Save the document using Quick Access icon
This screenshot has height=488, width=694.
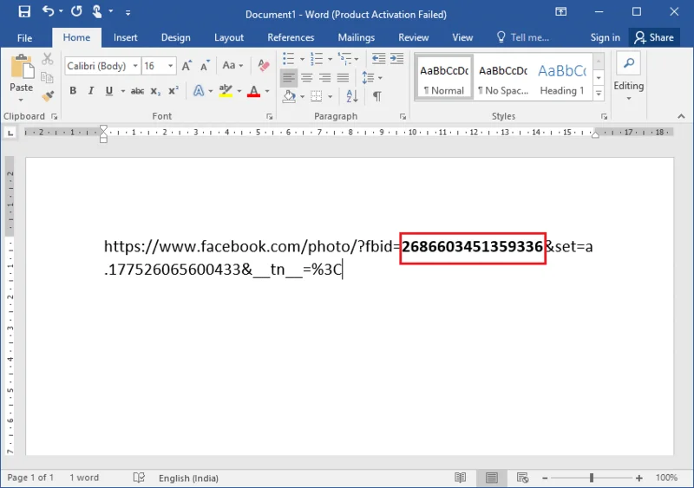tap(23, 13)
